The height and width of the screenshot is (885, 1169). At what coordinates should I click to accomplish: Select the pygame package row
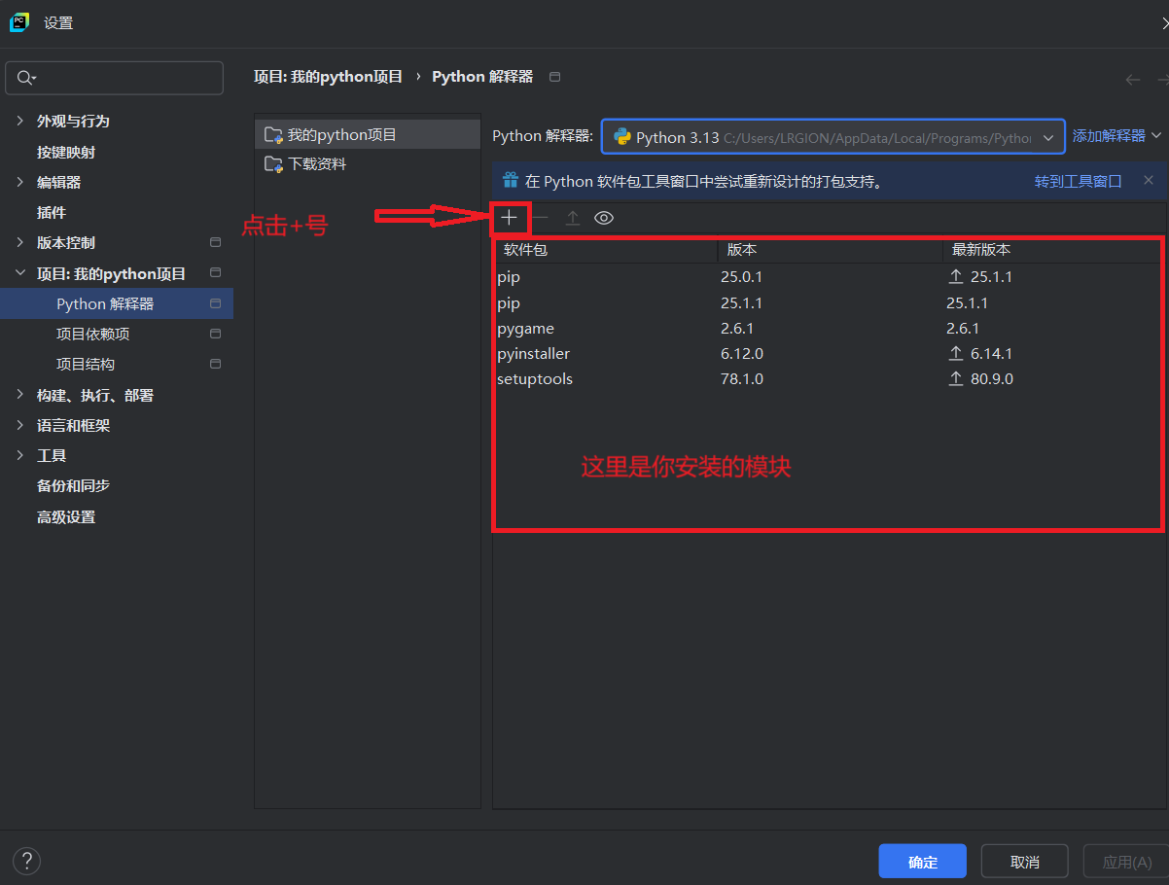(525, 328)
